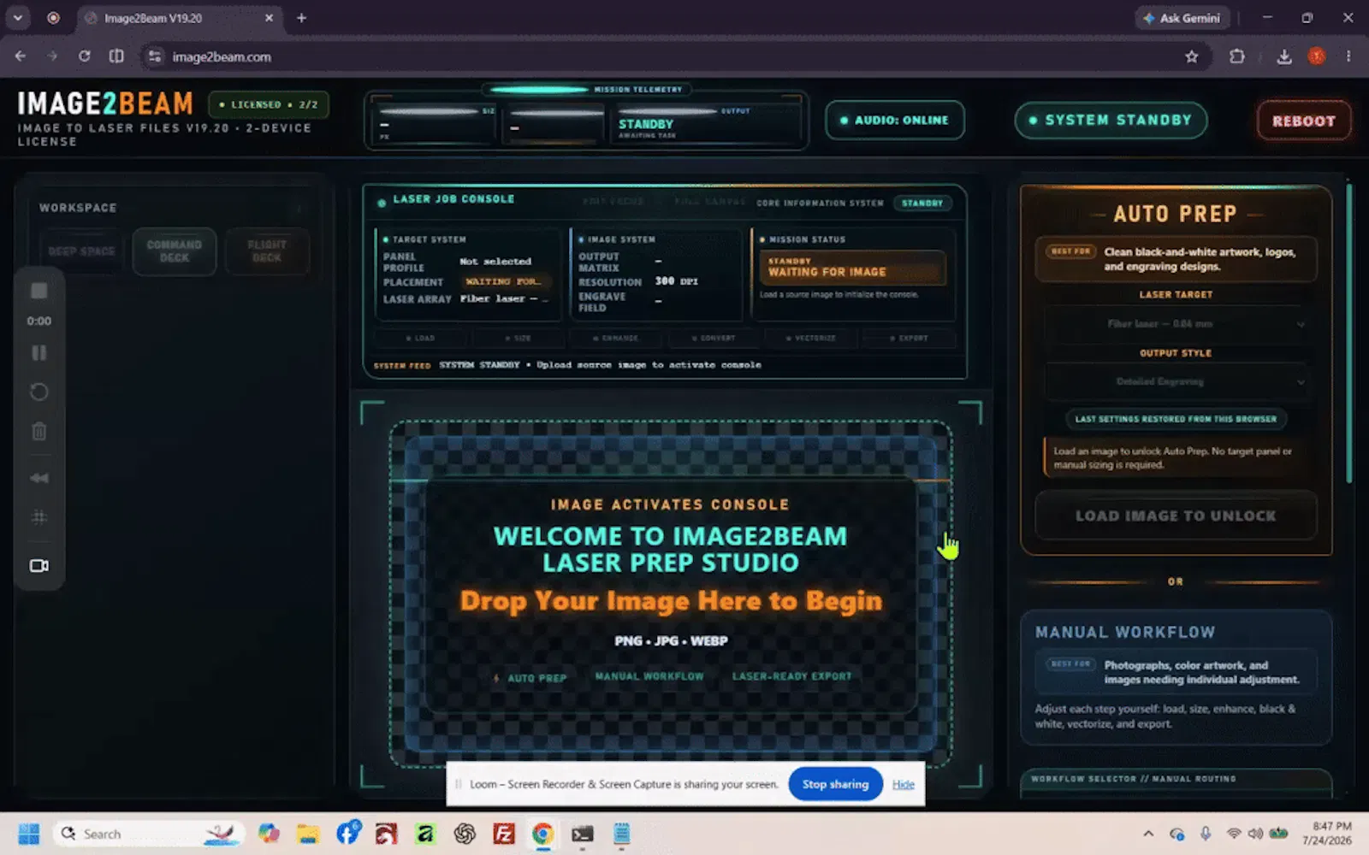Viewport: 1369px width, 855px height.
Task: Click the Laser-Ready Export tag
Action: [x=791, y=676]
